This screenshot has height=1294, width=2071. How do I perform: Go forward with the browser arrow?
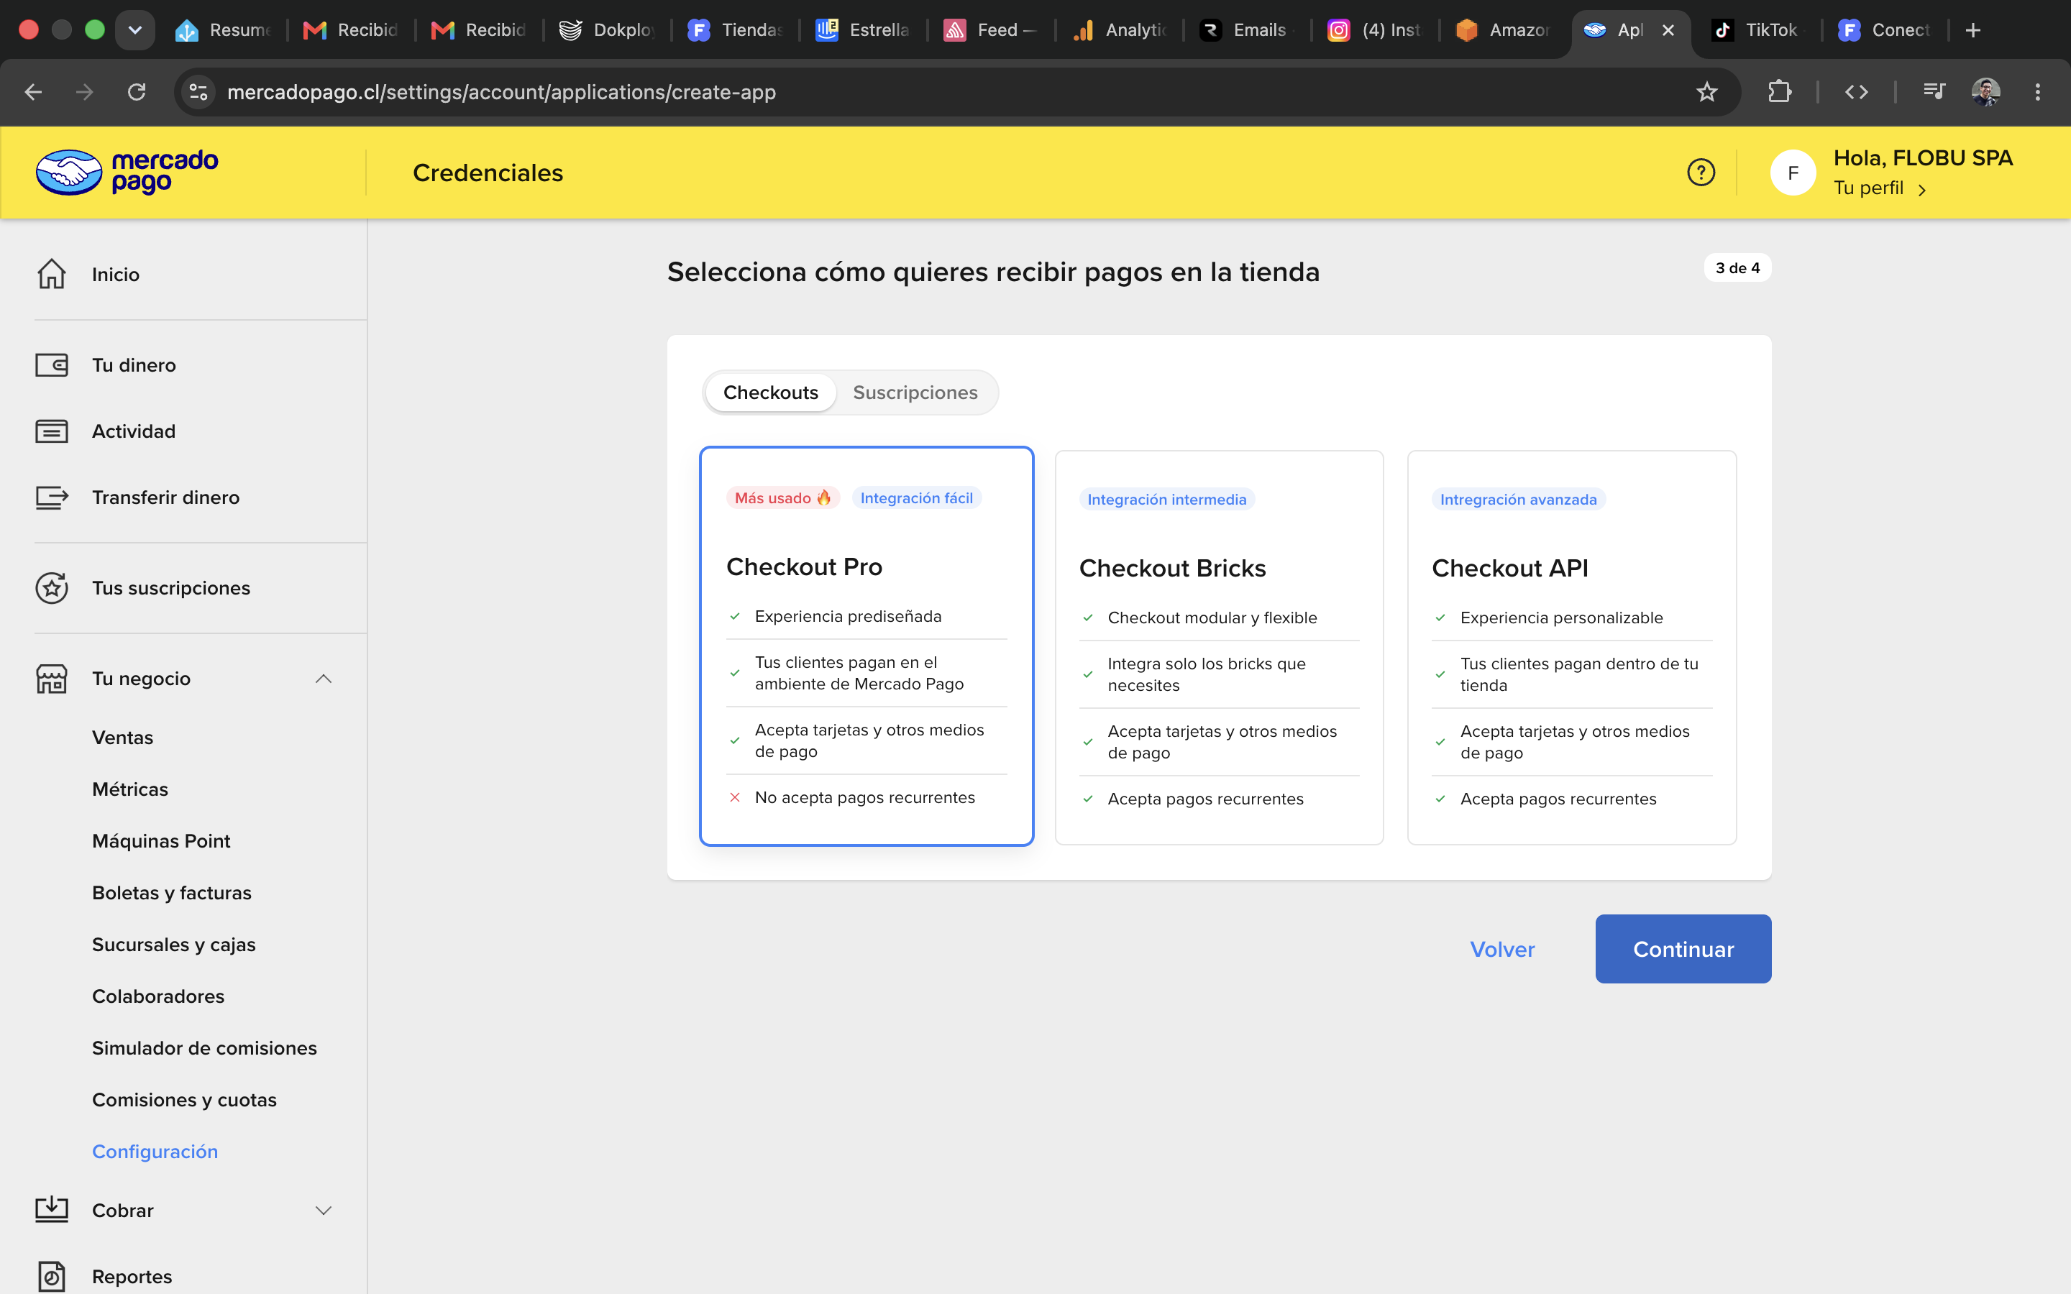coord(85,91)
